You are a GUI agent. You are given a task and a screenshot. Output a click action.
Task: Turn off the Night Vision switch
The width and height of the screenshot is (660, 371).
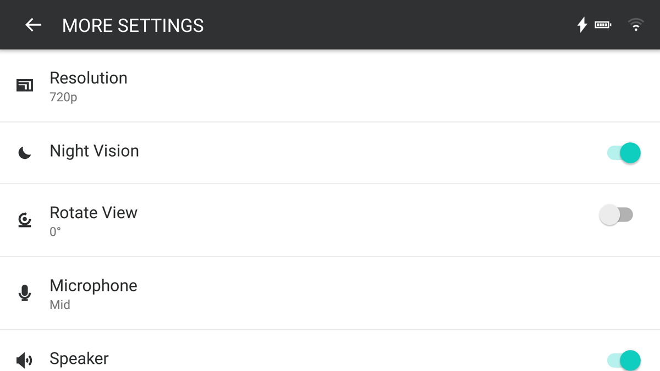[624, 153]
